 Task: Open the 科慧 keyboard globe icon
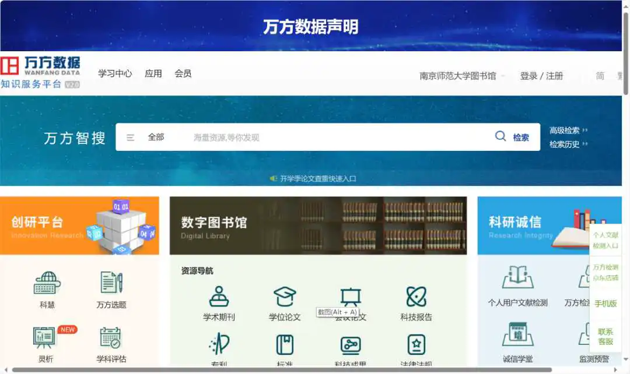click(47, 283)
